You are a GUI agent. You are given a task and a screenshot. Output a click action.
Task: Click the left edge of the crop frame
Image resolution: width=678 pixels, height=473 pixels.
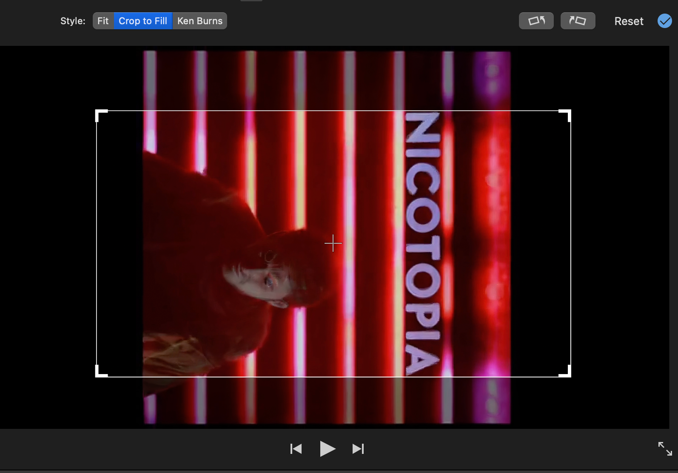pos(97,243)
